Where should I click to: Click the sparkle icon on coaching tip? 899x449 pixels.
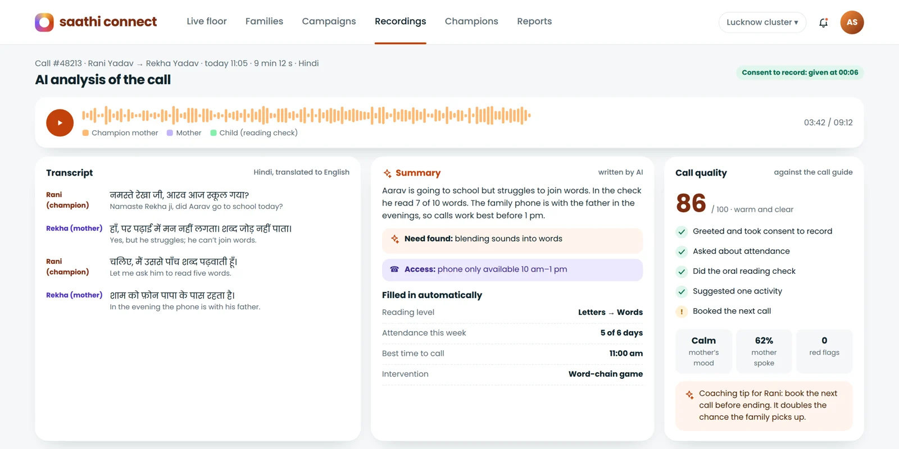click(x=689, y=395)
